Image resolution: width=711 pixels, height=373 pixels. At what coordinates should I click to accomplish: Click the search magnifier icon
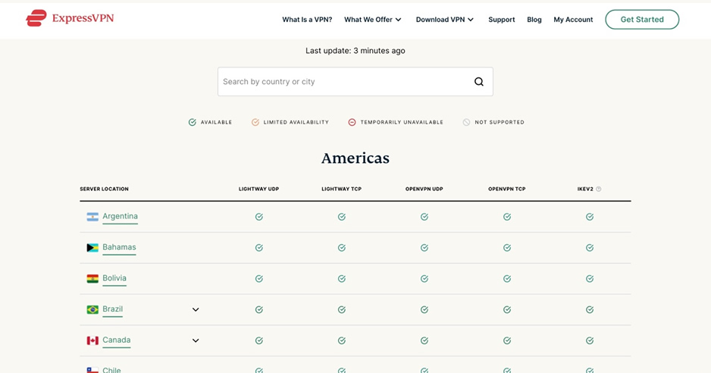(479, 82)
